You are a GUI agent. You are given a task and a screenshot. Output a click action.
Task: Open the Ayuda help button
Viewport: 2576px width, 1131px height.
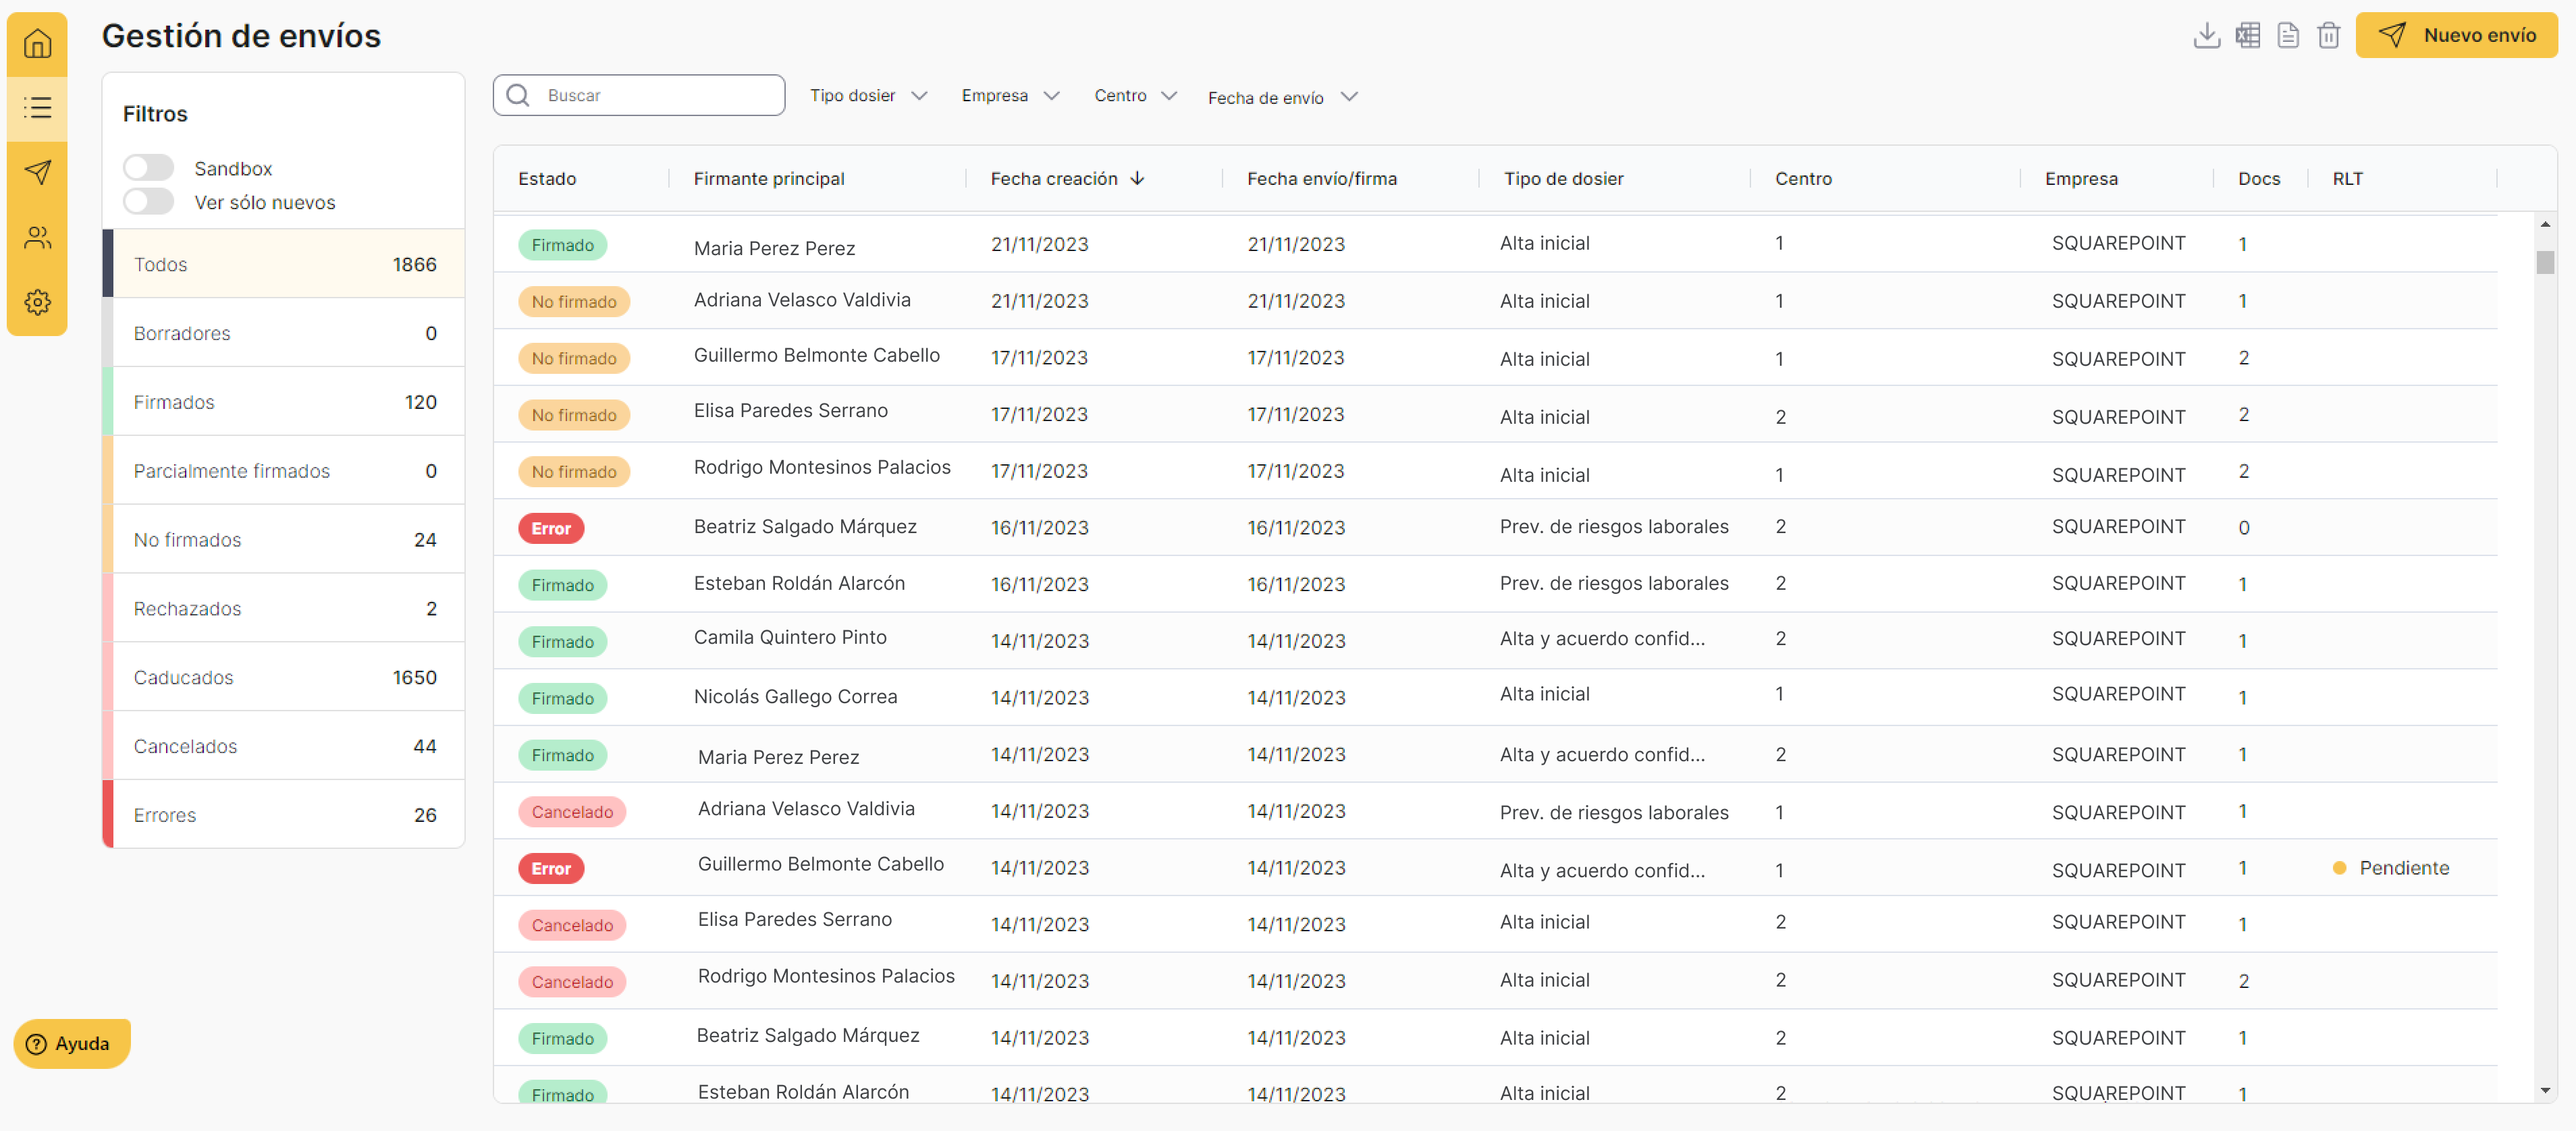pos(71,1043)
